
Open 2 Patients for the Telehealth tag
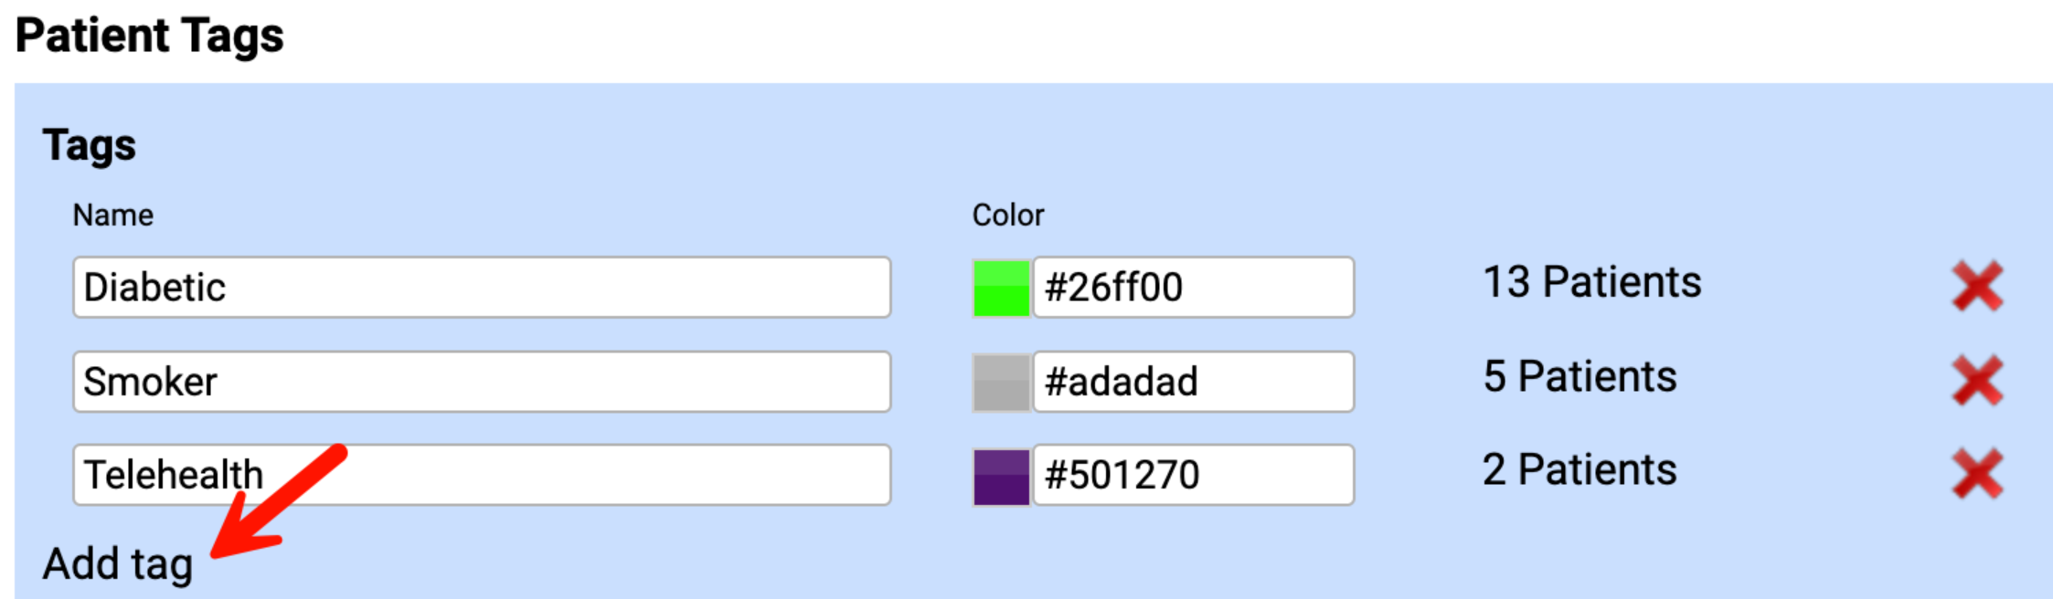(1579, 469)
